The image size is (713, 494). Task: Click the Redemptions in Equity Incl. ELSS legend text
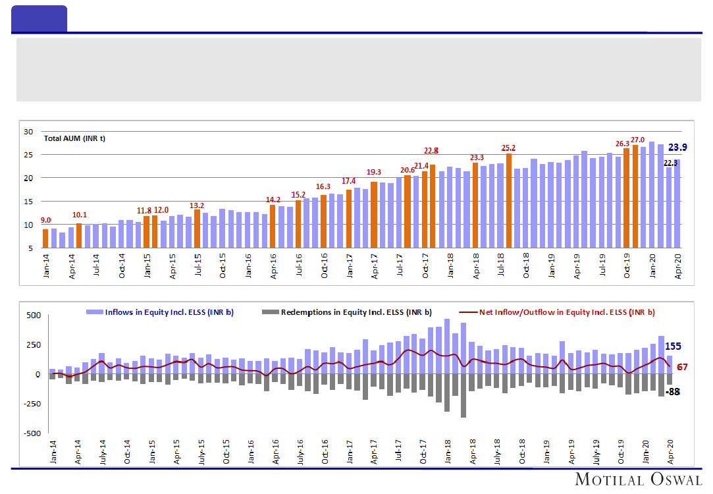point(356,312)
